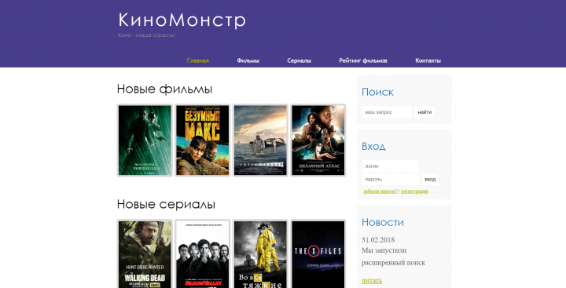566x288 pixels.
Task: Open the Безумный Макс poster
Action: tap(203, 140)
